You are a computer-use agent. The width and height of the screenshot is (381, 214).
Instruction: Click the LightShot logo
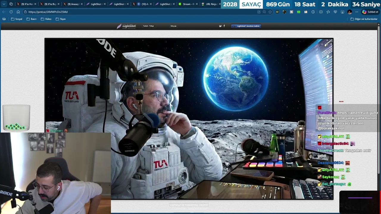pos(126,26)
